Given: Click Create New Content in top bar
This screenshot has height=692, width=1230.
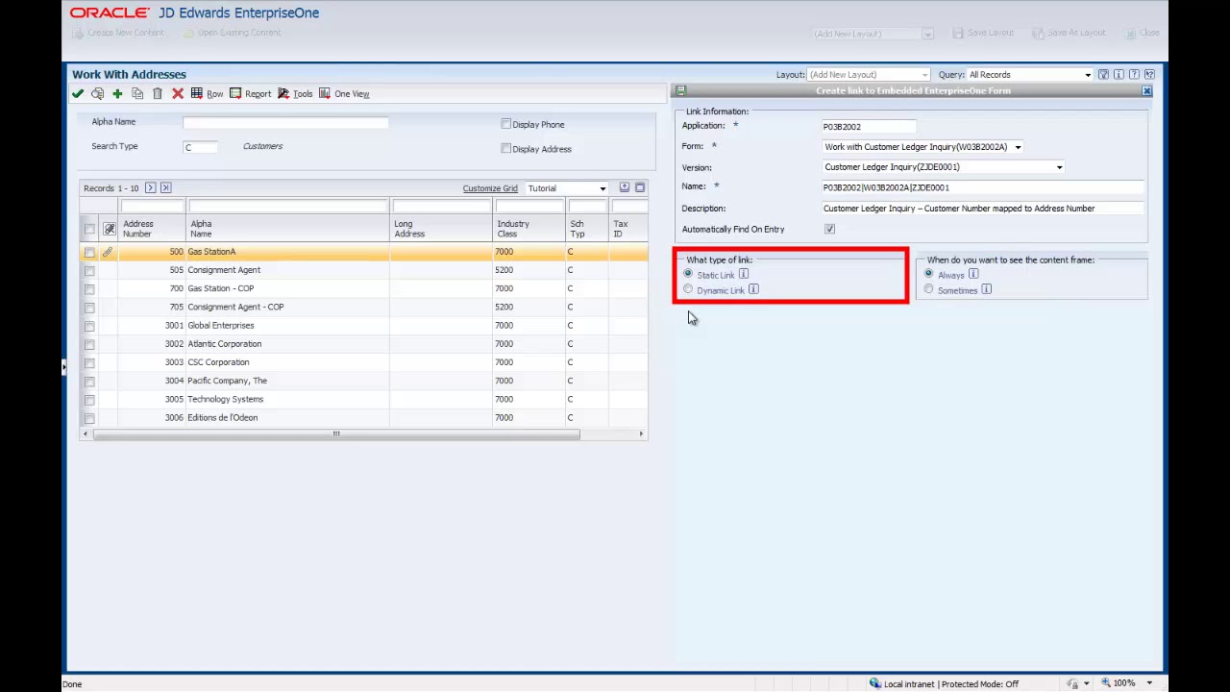Looking at the screenshot, I should 118,33.
